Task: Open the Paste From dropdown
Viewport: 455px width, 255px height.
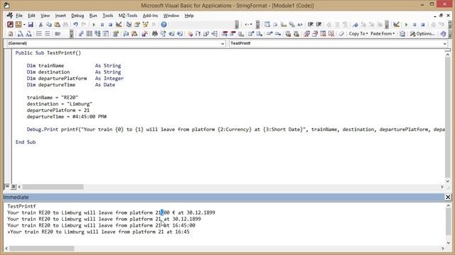Action: click(382, 34)
